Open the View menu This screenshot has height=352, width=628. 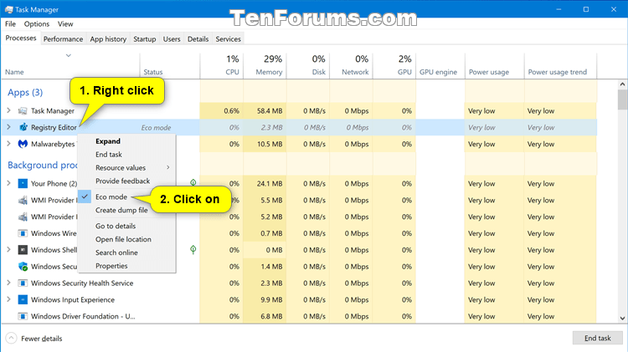point(65,24)
